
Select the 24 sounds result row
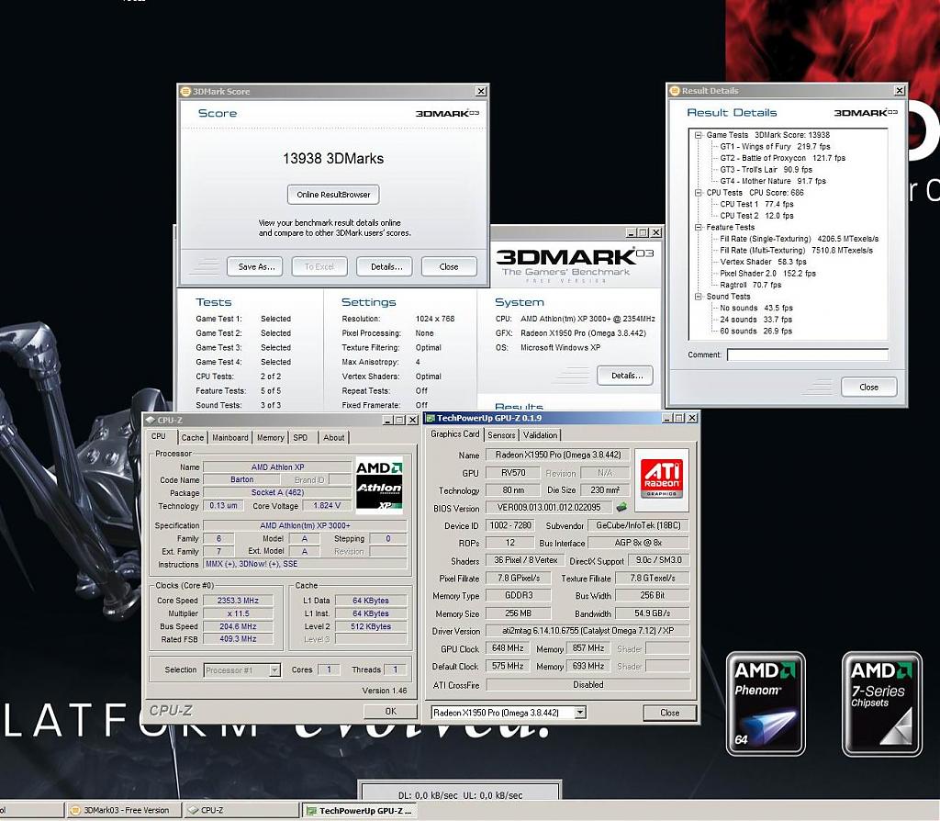[756, 320]
